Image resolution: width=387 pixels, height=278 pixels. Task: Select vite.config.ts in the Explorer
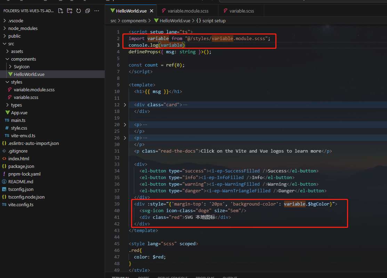(21, 204)
